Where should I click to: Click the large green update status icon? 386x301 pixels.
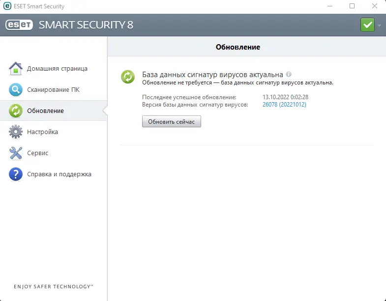pos(128,77)
